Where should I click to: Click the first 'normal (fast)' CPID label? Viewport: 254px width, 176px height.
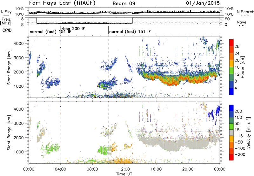43,31
